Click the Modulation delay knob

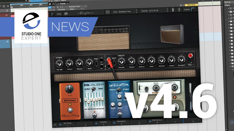click(x=119, y=96)
